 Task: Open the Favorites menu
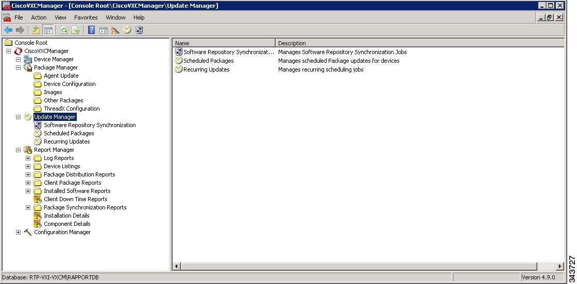86,17
